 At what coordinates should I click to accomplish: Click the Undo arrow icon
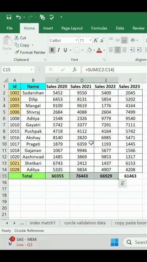tap(19, 17)
